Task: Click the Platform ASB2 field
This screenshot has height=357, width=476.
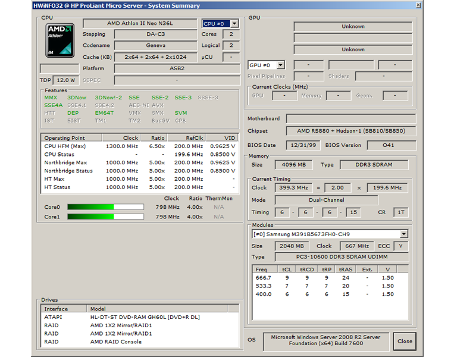Action: (x=177, y=68)
